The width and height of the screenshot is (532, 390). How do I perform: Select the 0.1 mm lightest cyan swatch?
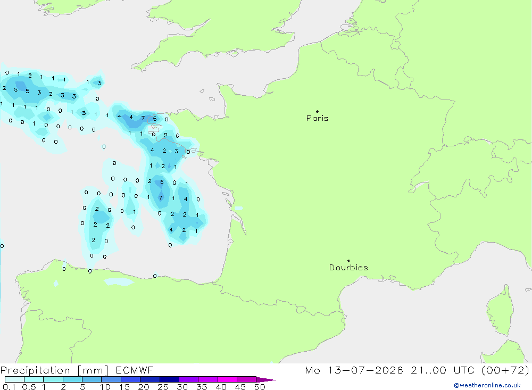click(14, 379)
